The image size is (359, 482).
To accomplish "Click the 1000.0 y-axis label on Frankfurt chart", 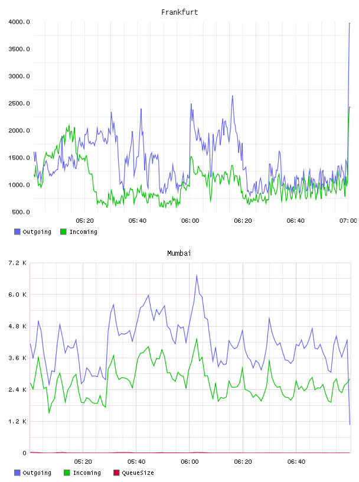I will tap(19, 185).
